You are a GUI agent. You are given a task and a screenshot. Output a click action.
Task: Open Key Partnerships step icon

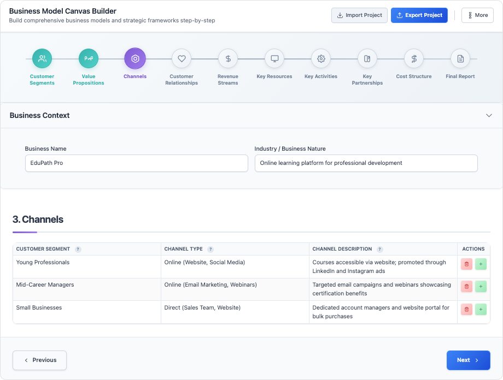pyautogui.click(x=367, y=58)
